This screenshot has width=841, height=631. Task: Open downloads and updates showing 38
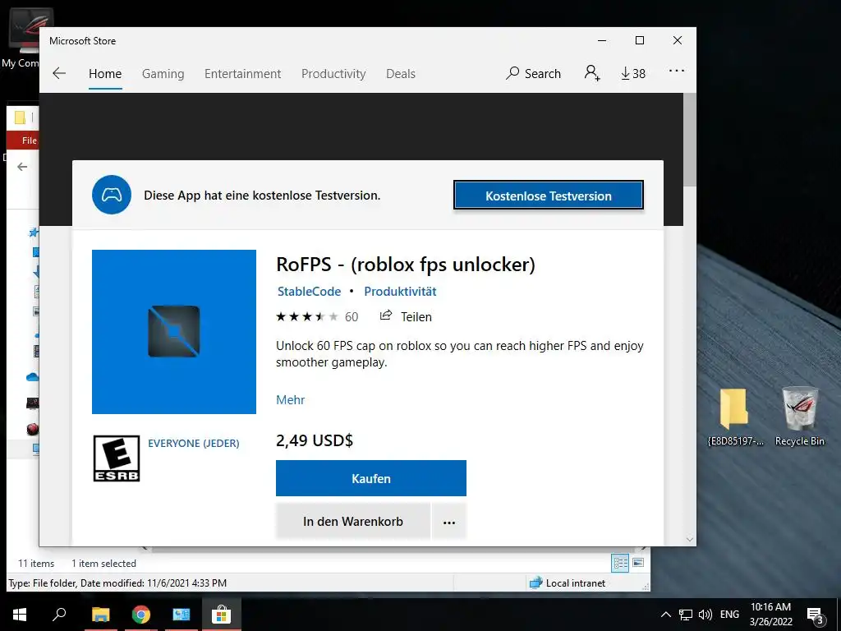coord(633,73)
